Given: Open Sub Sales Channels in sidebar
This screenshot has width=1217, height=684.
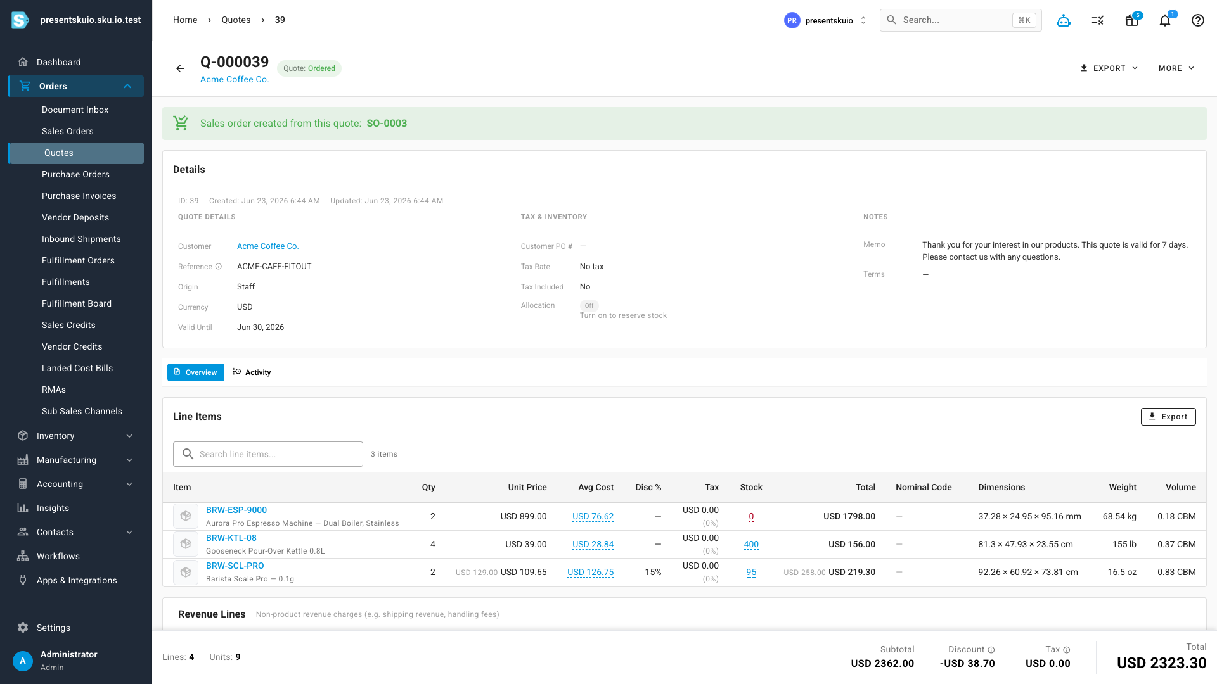Looking at the screenshot, I should [76, 411].
